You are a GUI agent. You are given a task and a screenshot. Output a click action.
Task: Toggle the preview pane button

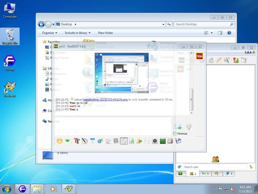(x=220, y=33)
